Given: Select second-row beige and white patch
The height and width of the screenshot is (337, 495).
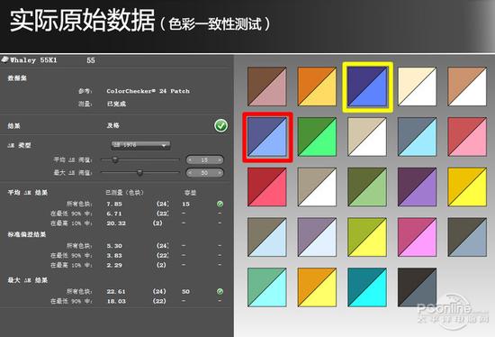Looking at the screenshot, I should 367,137.
